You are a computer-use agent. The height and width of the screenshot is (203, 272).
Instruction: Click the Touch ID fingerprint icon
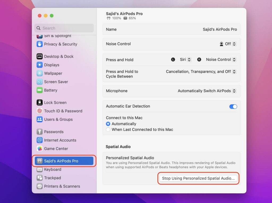click(x=40, y=111)
